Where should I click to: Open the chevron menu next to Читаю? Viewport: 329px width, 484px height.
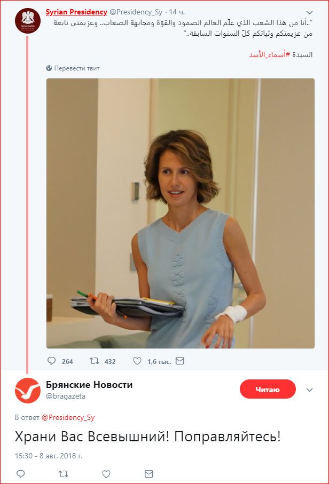tap(310, 390)
